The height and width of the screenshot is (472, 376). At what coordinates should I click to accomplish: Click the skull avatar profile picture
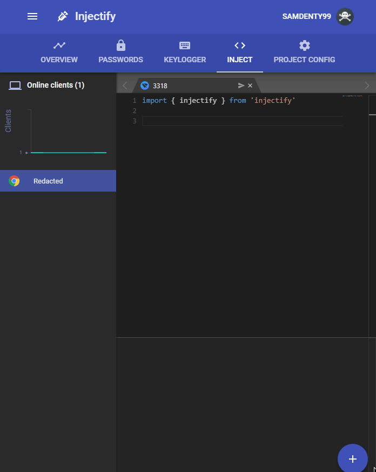tap(345, 16)
